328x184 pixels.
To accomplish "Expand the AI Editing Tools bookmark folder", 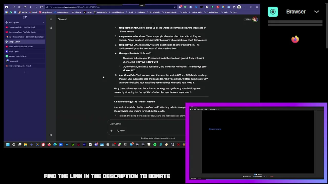I will click(117, 12).
